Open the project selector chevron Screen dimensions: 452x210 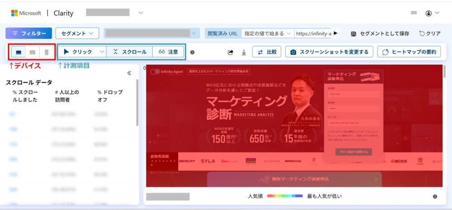(x=141, y=13)
